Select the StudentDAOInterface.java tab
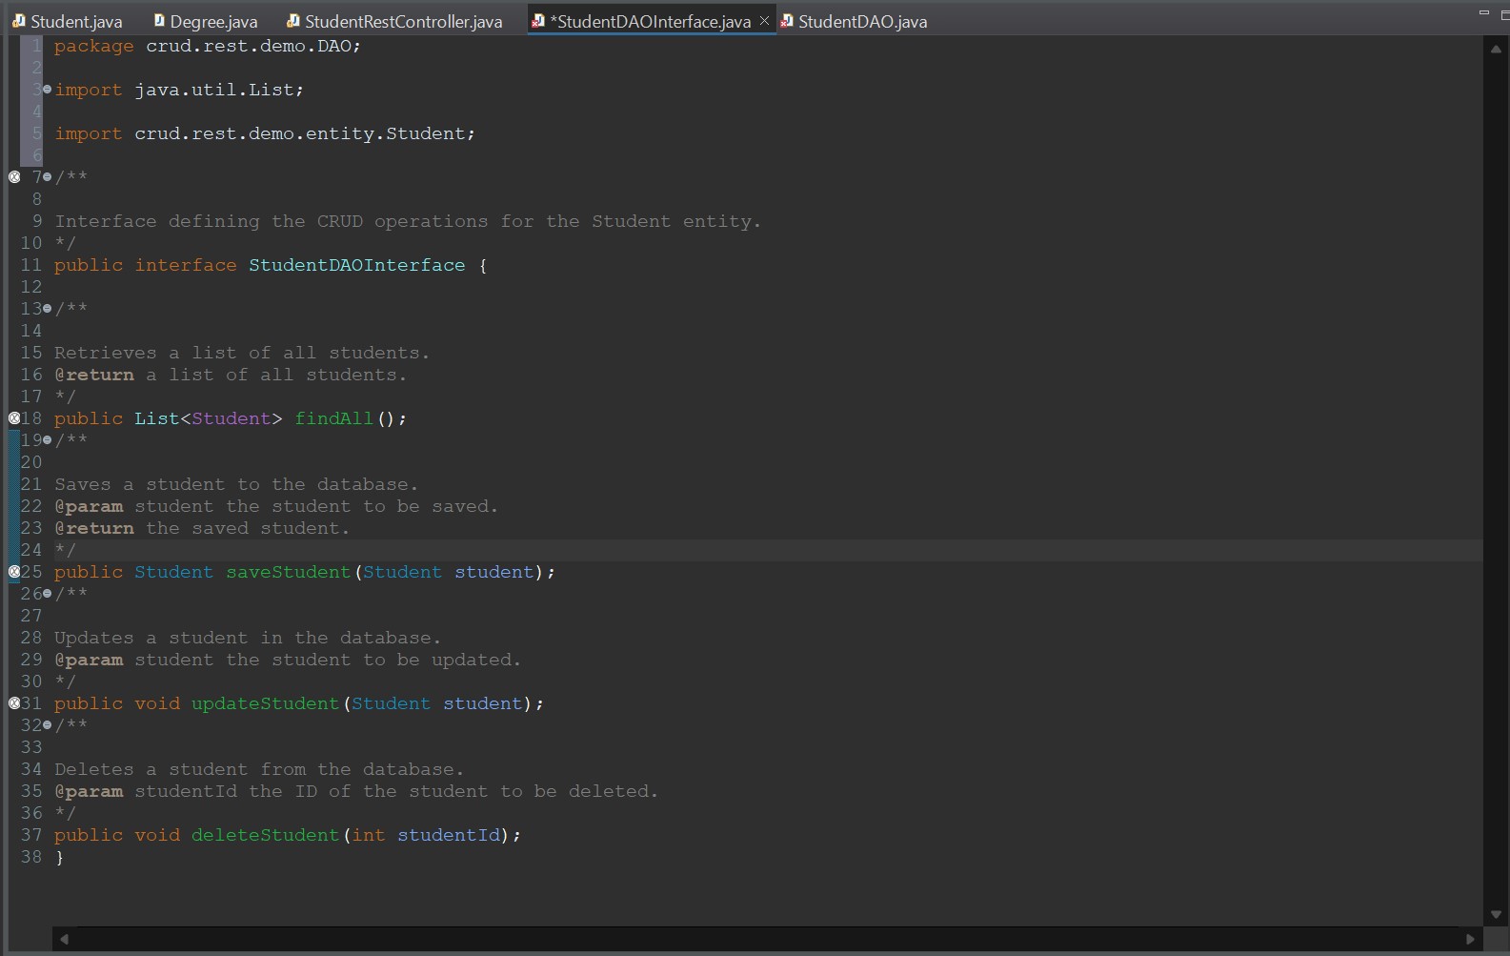Viewport: 1510px width, 956px height. tap(651, 21)
